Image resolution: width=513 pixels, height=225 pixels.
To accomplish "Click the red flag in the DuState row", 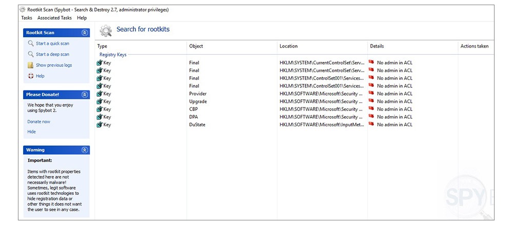I will click(x=371, y=124).
